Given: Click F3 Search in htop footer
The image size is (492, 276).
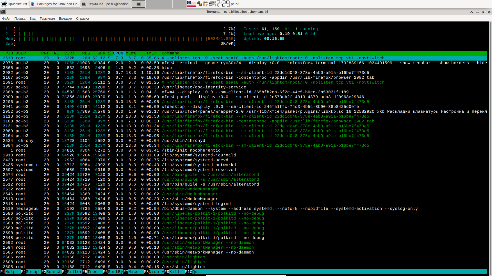Looking at the screenshot, I should tap(52, 272).
